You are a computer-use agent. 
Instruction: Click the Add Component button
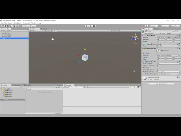(161, 84)
